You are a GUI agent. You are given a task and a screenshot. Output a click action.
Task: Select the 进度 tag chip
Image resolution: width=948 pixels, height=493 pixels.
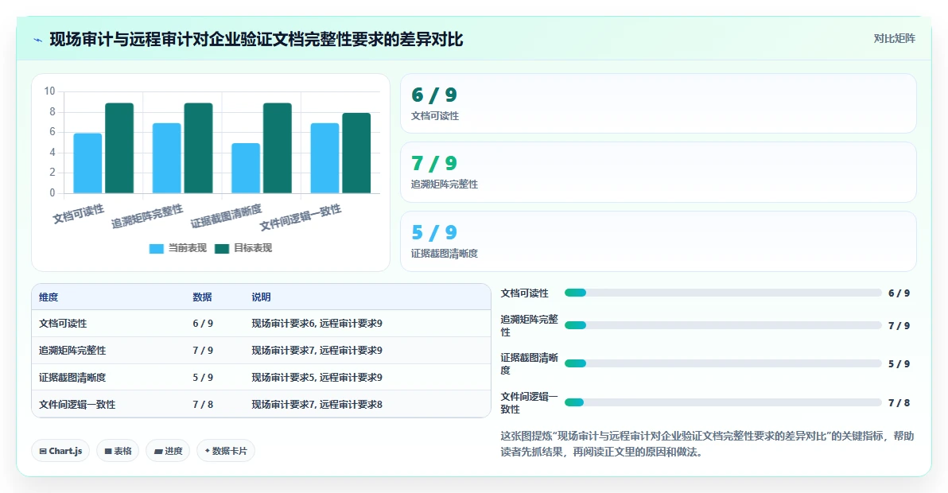pos(168,451)
